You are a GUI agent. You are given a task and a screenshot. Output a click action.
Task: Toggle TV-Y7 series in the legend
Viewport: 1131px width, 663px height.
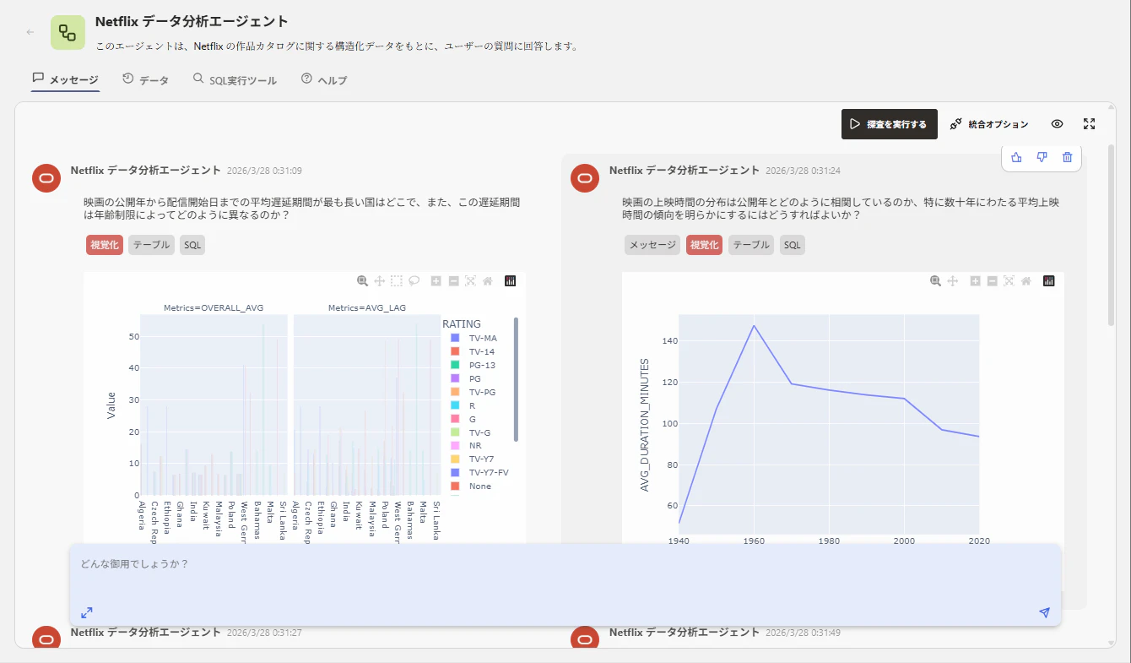[x=474, y=459]
